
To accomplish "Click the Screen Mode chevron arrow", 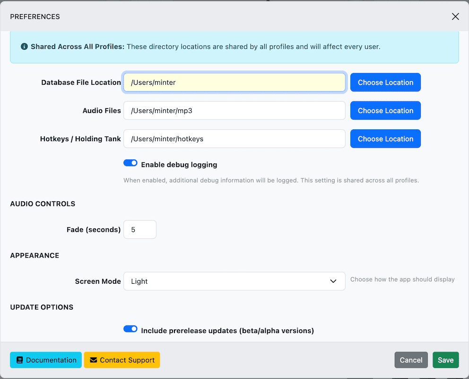I will (x=333, y=281).
